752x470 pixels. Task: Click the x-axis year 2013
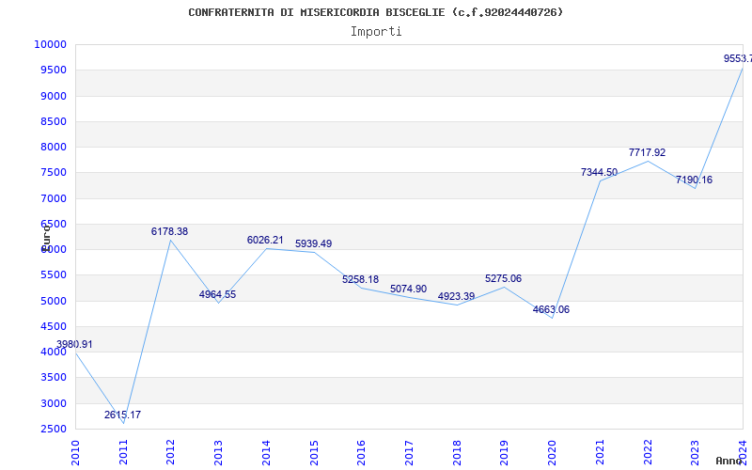(218, 453)
